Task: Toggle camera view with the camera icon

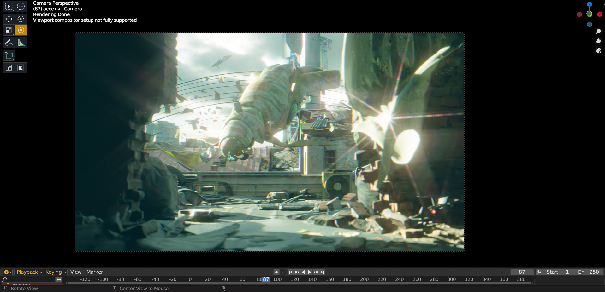Action: coord(598,50)
